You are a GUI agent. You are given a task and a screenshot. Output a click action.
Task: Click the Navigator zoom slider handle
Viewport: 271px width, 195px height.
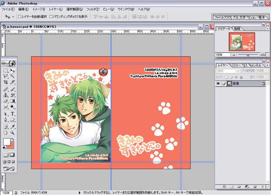[248, 55]
